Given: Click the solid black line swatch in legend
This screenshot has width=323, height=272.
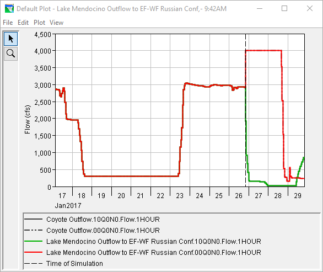Looking at the screenshot, I should point(34,219).
